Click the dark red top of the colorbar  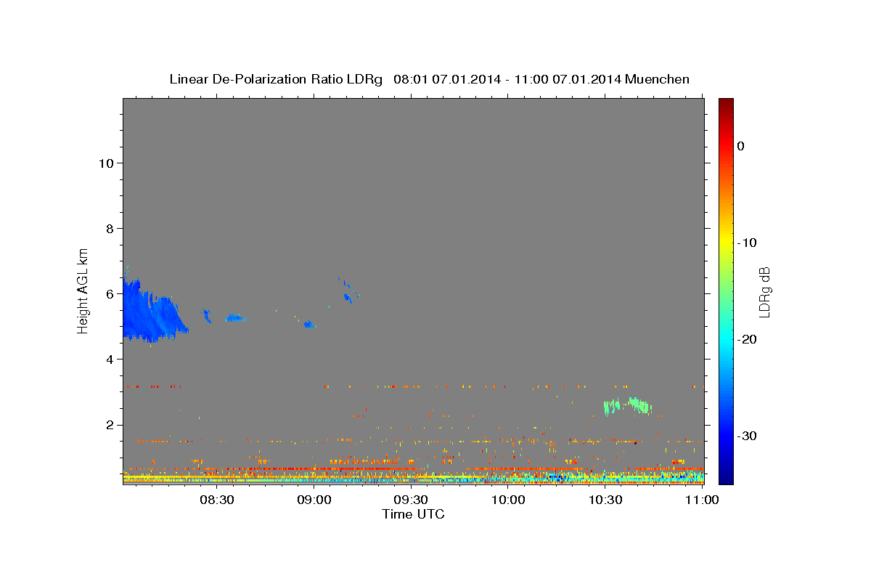click(x=726, y=104)
